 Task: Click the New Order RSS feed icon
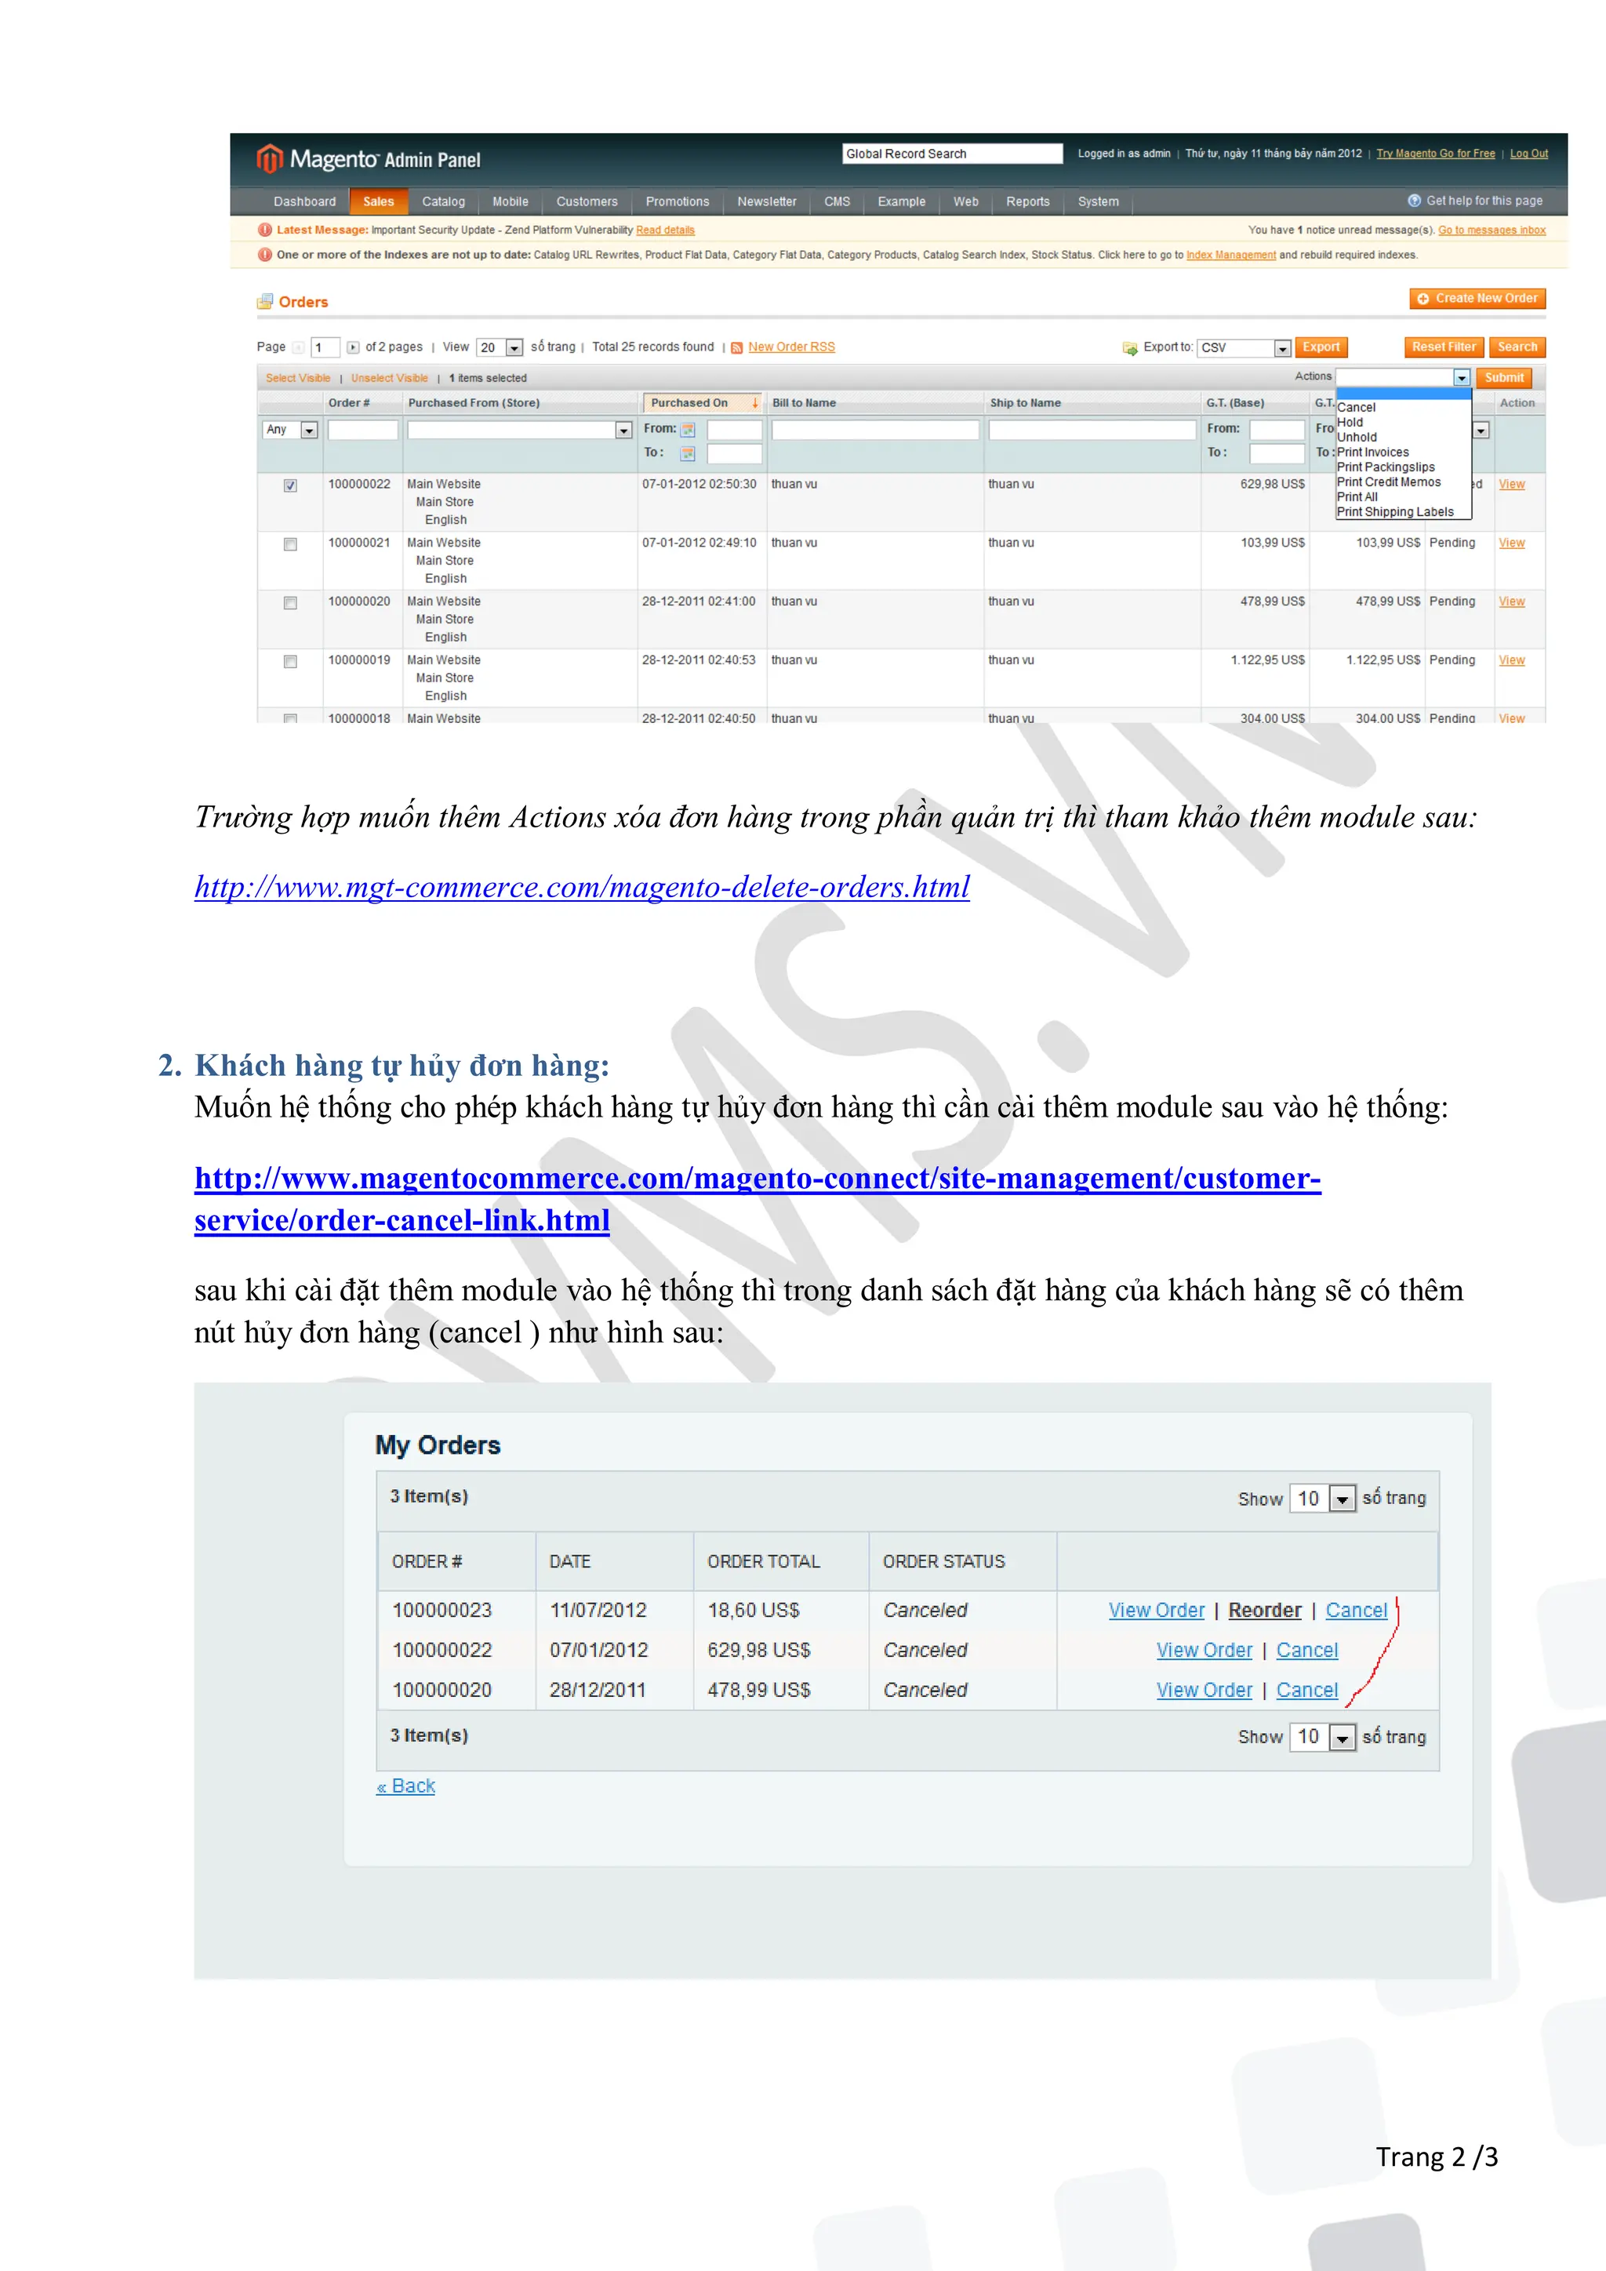click(x=737, y=348)
